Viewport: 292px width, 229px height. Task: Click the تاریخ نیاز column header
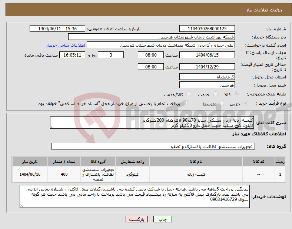coord(30,162)
